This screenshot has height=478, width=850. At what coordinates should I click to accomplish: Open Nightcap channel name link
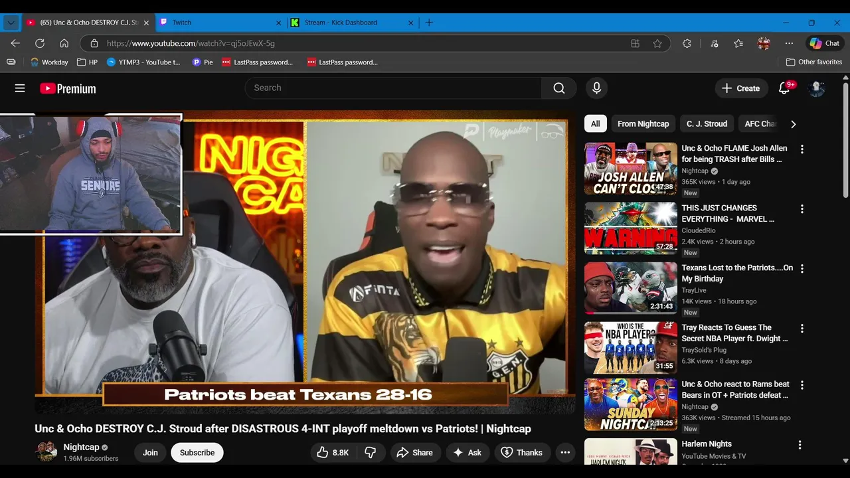[81, 447]
